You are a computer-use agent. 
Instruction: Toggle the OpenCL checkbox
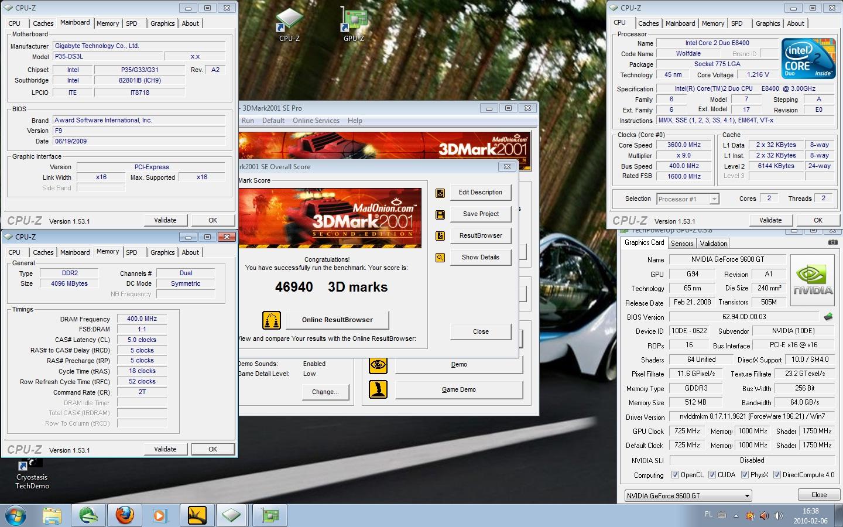tap(675, 475)
